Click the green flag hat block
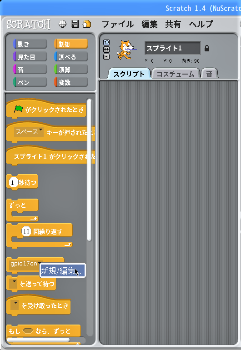This screenshot has height=350, width=241. click(46, 110)
